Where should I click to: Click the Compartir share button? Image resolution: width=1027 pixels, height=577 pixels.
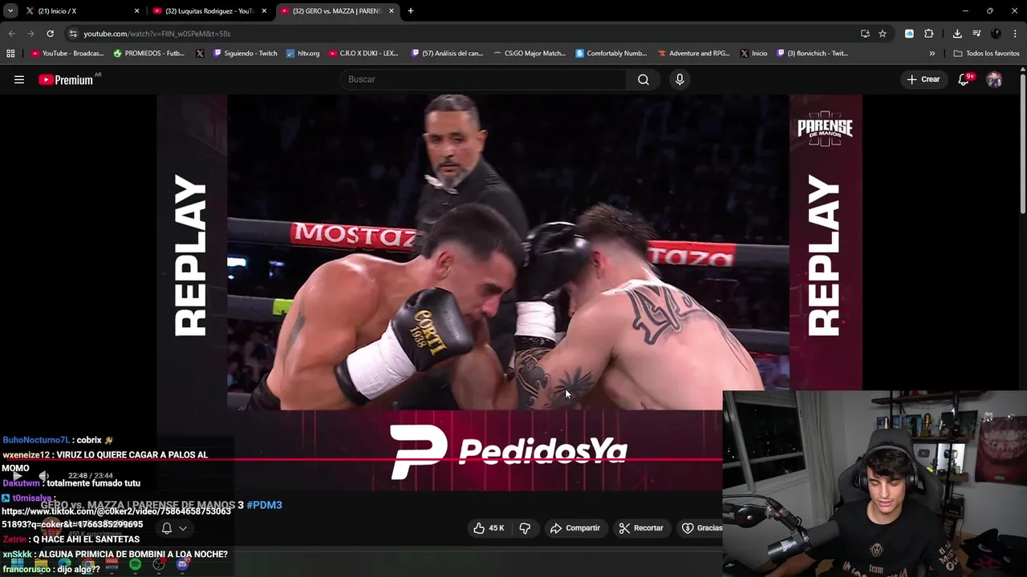pyautogui.click(x=575, y=528)
